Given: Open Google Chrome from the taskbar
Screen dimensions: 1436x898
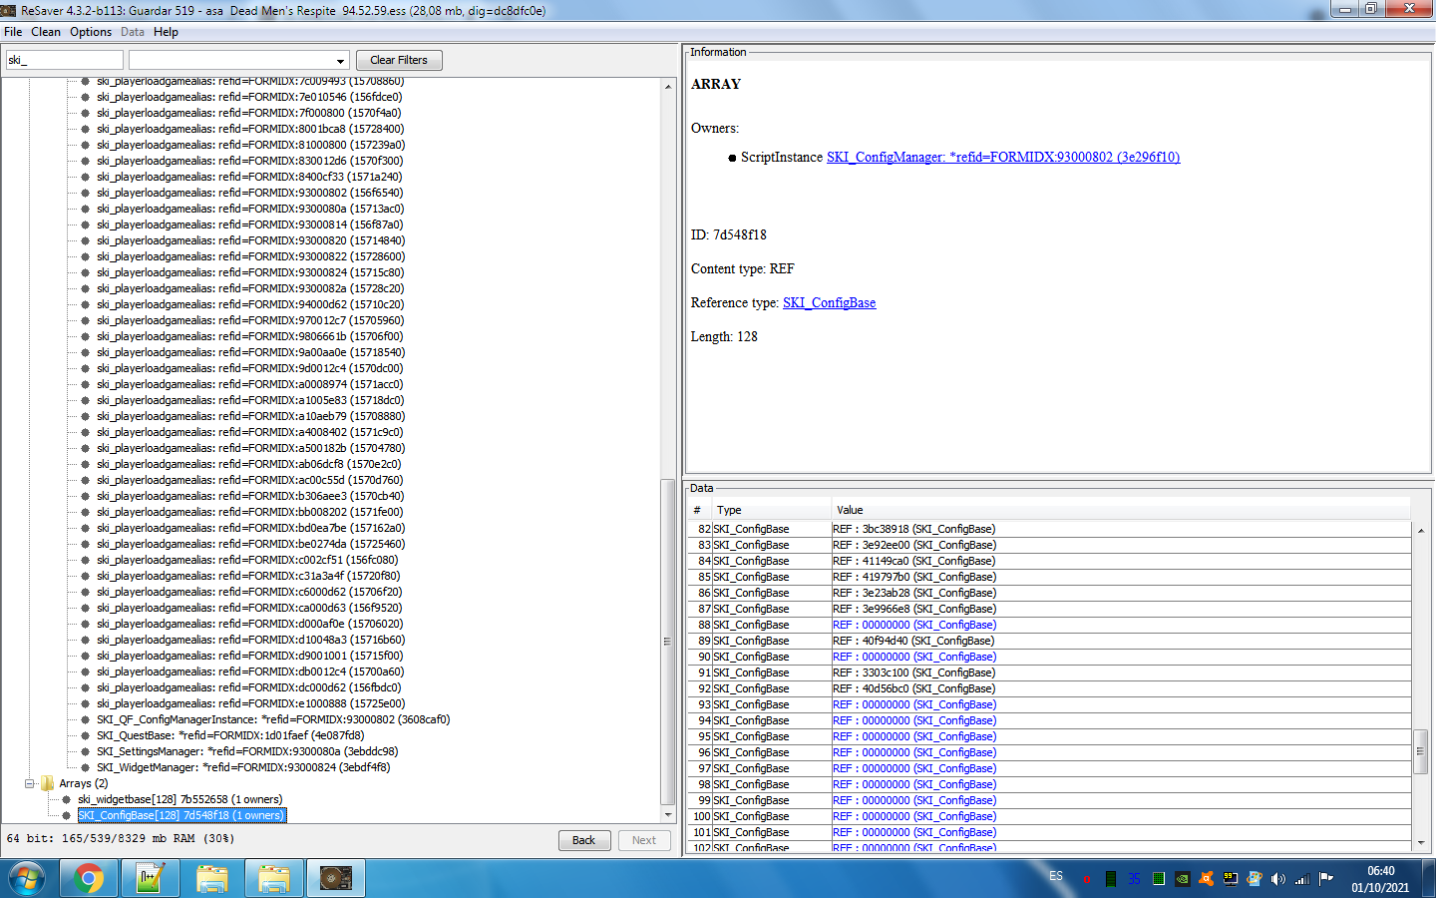Looking at the screenshot, I should click(x=88, y=878).
